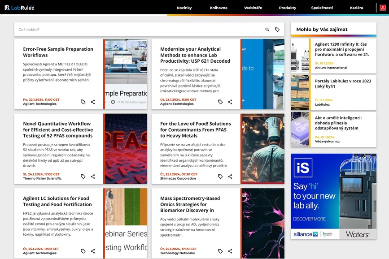Screen dimensions: 389x259
Task: Click 'Agilent Technologies' on Error-Free card
Action: click(39, 104)
